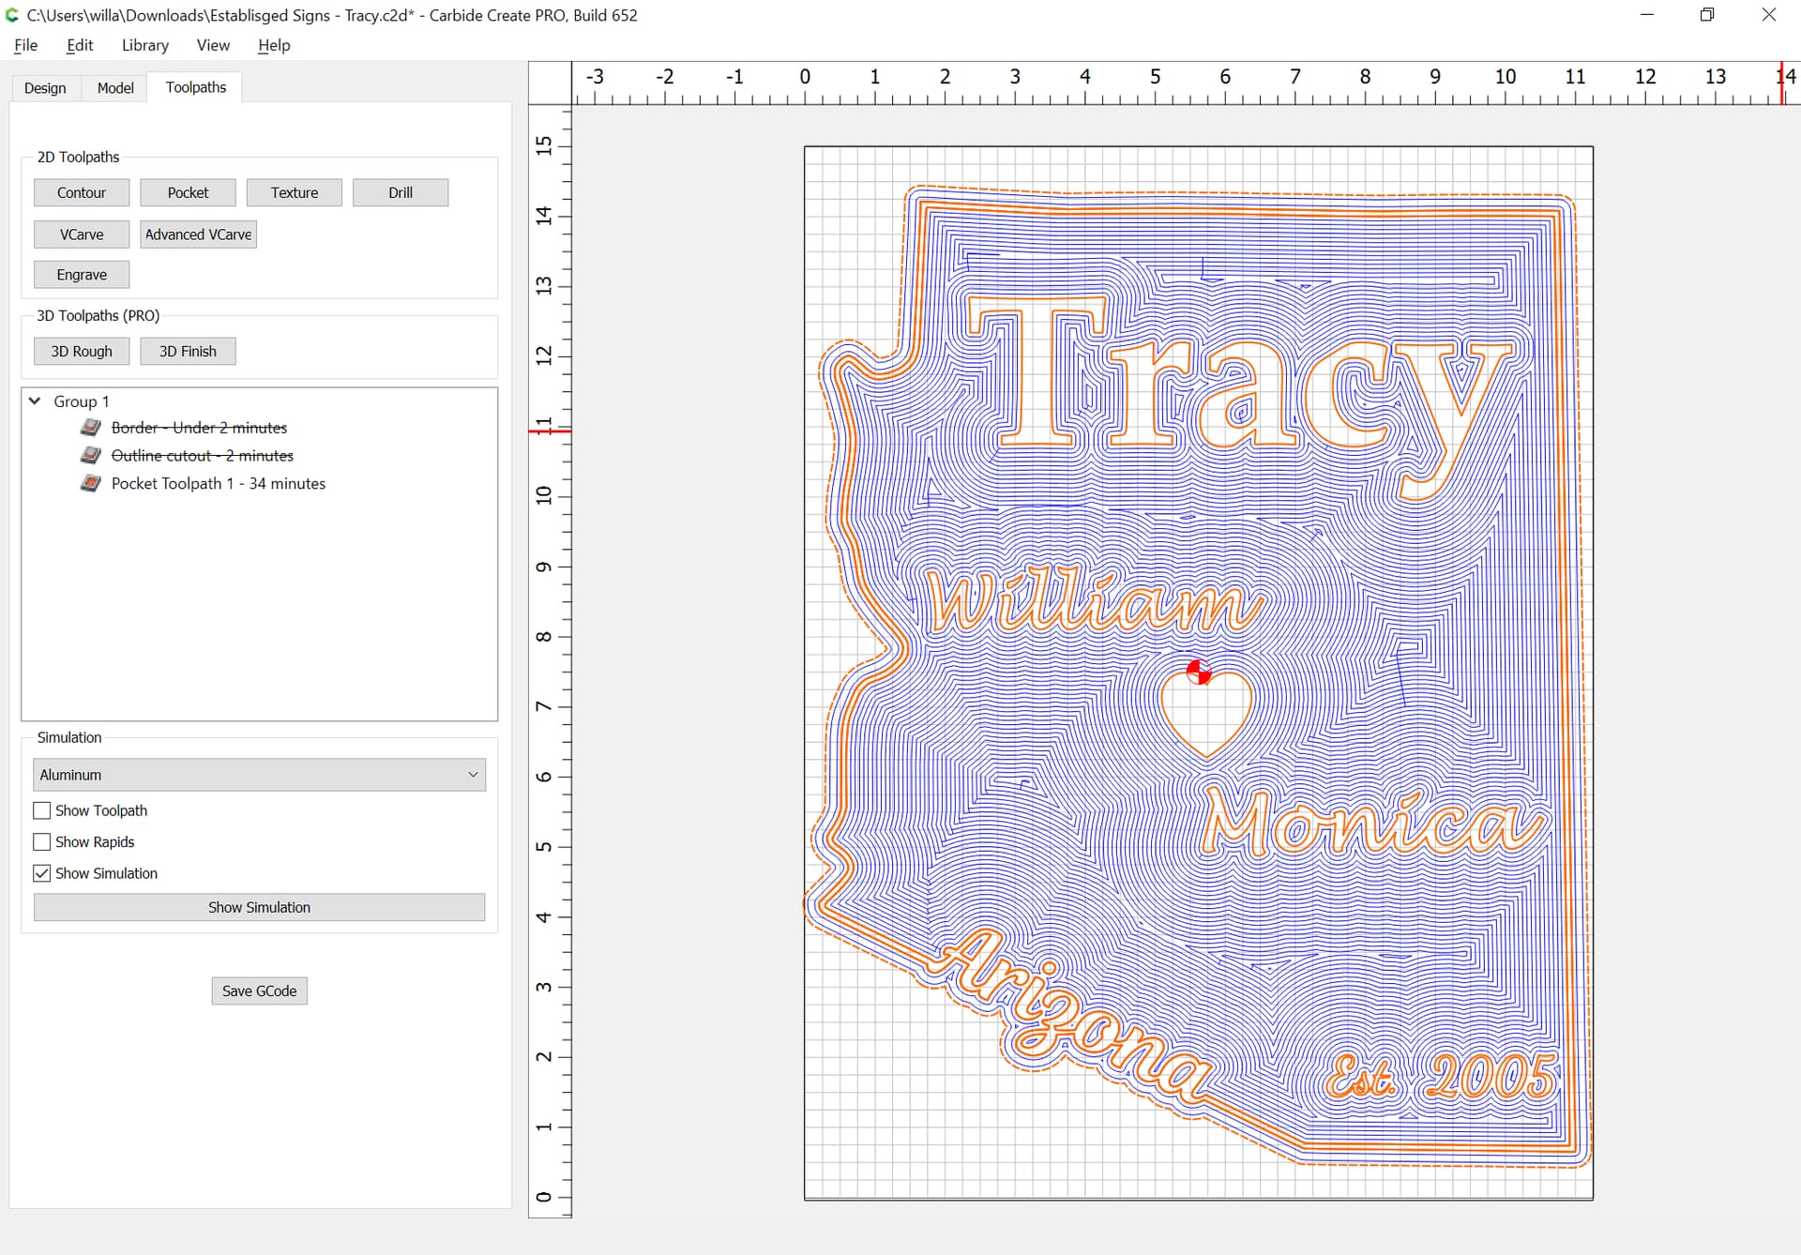Click the Outline cutout toolpath icon
This screenshot has height=1255, width=1801.
pos(91,456)
